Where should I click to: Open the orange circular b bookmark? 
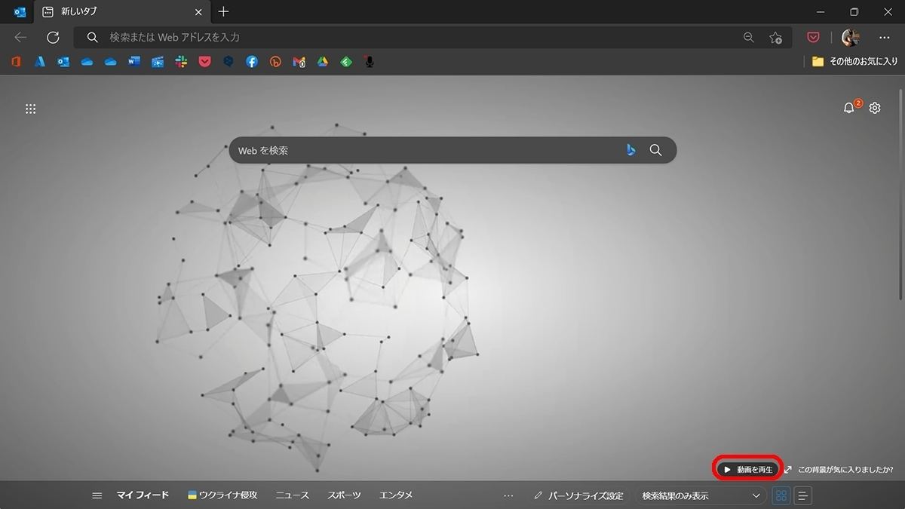(x=275, y=62)
